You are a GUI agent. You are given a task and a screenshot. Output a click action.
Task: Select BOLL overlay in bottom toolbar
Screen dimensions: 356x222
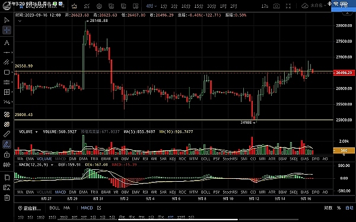click(x=55, y=208)
